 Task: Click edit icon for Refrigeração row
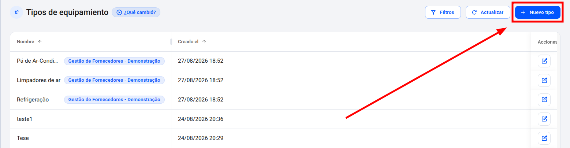544,99
